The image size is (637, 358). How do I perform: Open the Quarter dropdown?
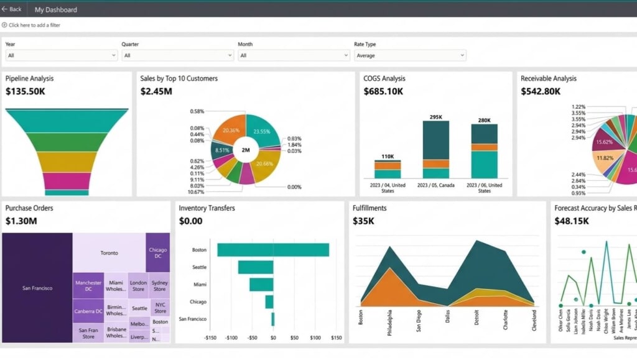click(x=177, y=55)
